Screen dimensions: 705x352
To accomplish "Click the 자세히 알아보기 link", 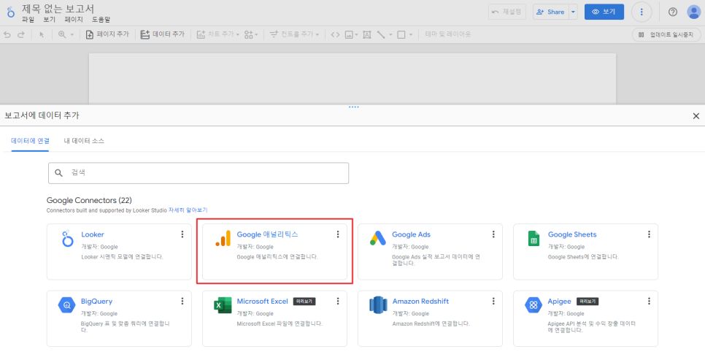I will (188, 210).
